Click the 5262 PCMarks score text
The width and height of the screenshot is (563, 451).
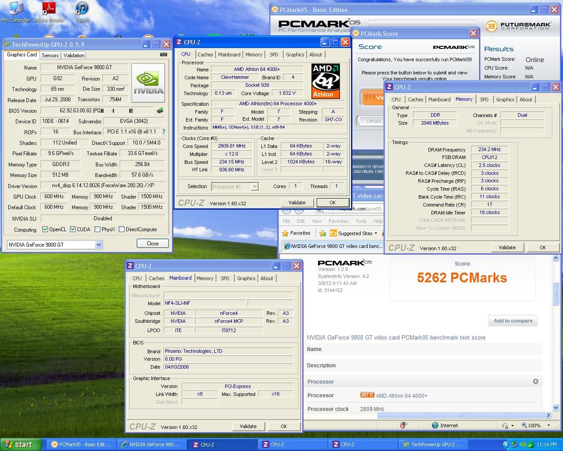(462, 277)
